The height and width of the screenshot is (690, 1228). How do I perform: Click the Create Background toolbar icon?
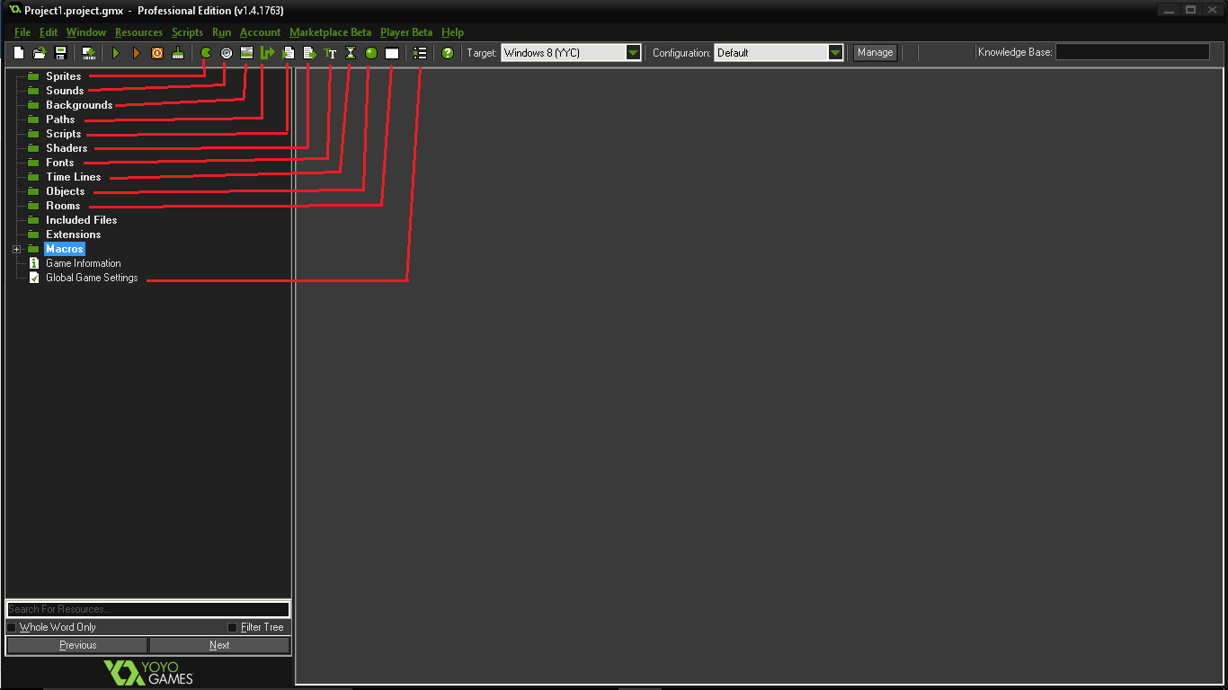coord(246,53)
